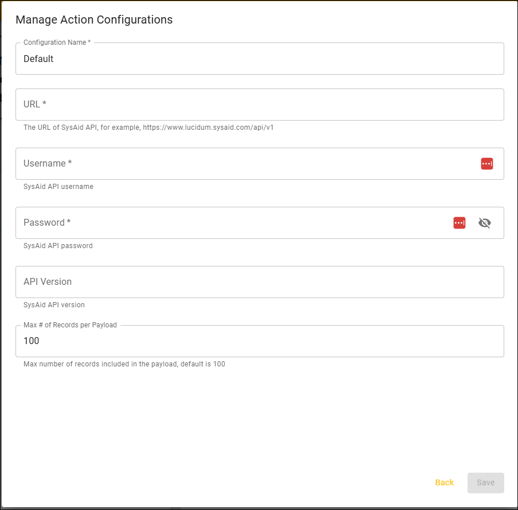Click the Save button

click(485, 482)
